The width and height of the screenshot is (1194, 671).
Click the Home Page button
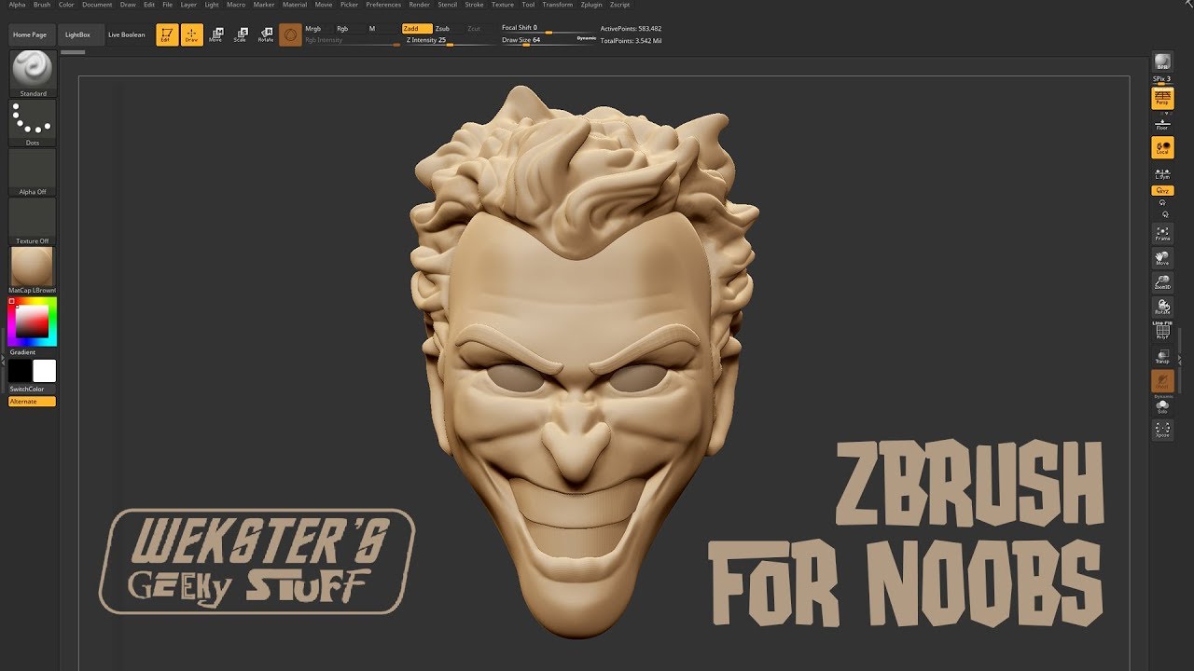pyautogui.click(x=30, y=35)
